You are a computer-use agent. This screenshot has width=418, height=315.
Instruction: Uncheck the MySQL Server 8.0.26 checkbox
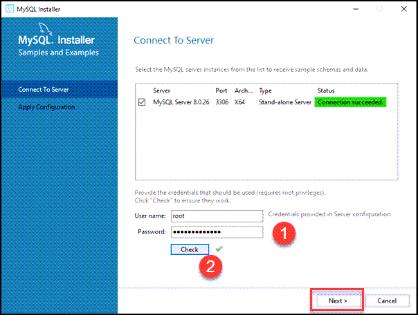click(142, 102)
